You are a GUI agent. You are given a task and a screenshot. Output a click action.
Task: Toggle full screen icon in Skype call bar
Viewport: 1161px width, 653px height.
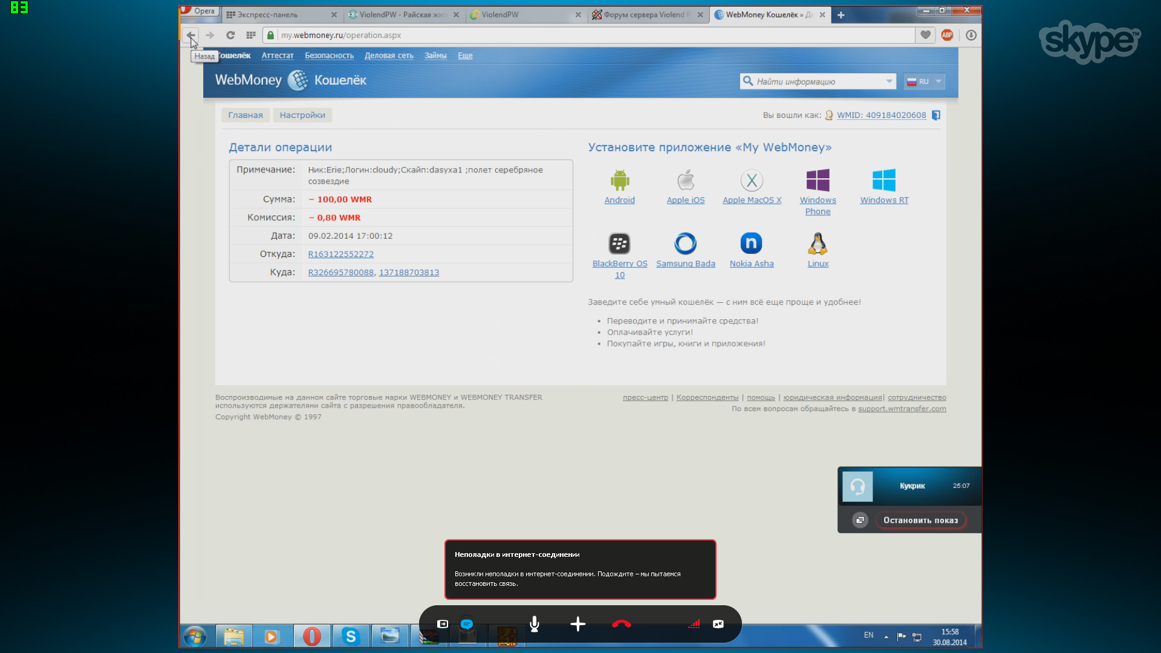[718, 624]
